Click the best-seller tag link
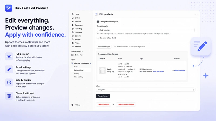216x121 pixels. 160,72
